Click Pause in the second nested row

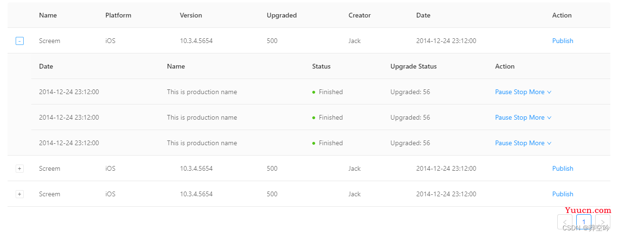(504, 118)
